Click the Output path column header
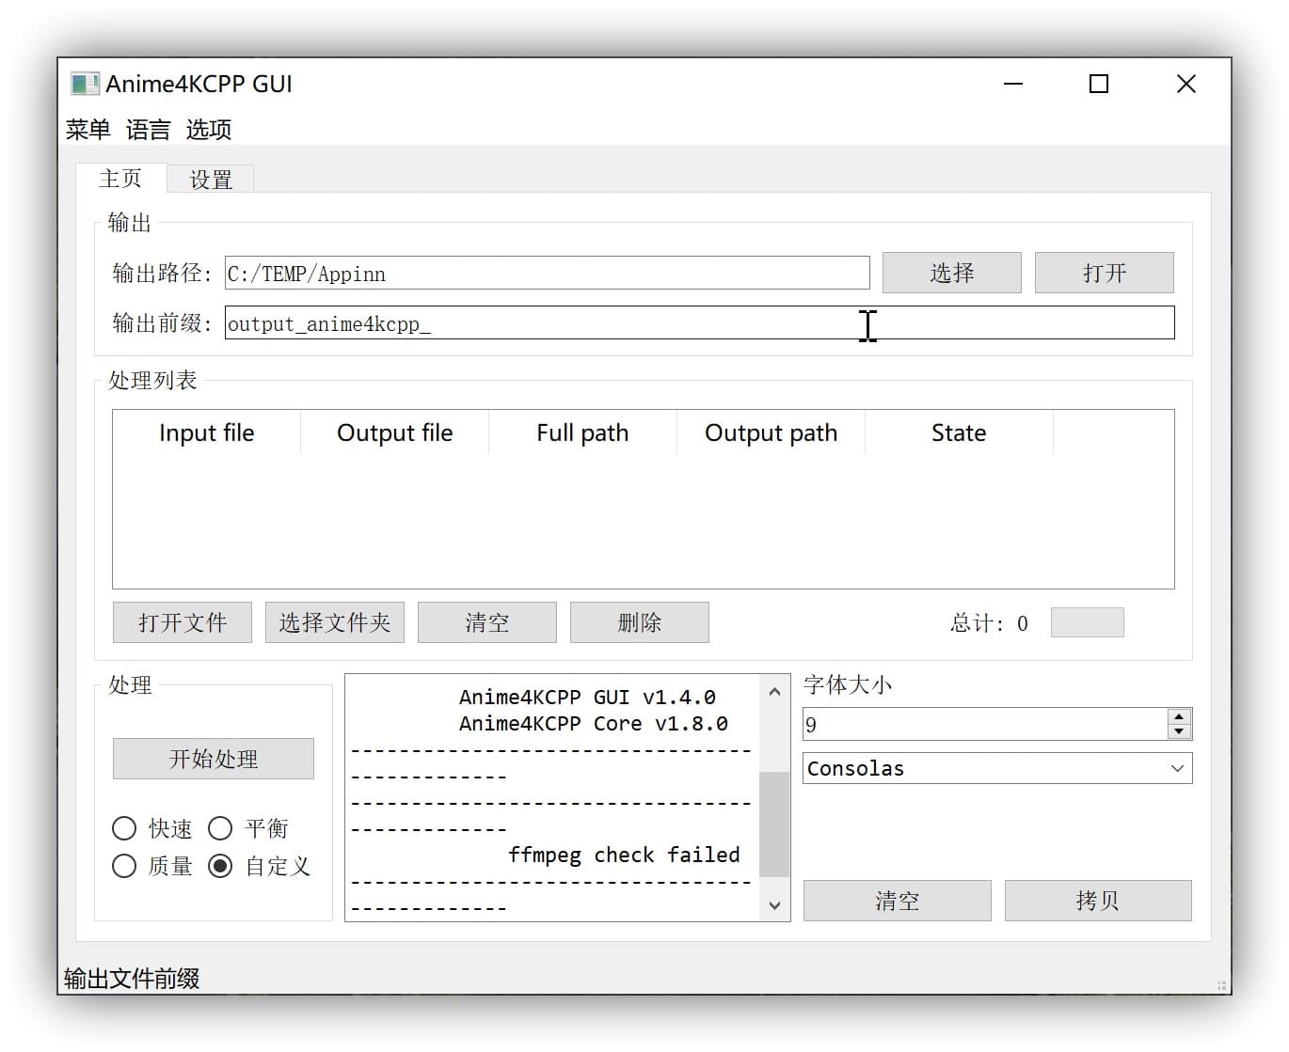This screenshot has width=1289, height=1052. pyautogui.click(x=771, y=432)
